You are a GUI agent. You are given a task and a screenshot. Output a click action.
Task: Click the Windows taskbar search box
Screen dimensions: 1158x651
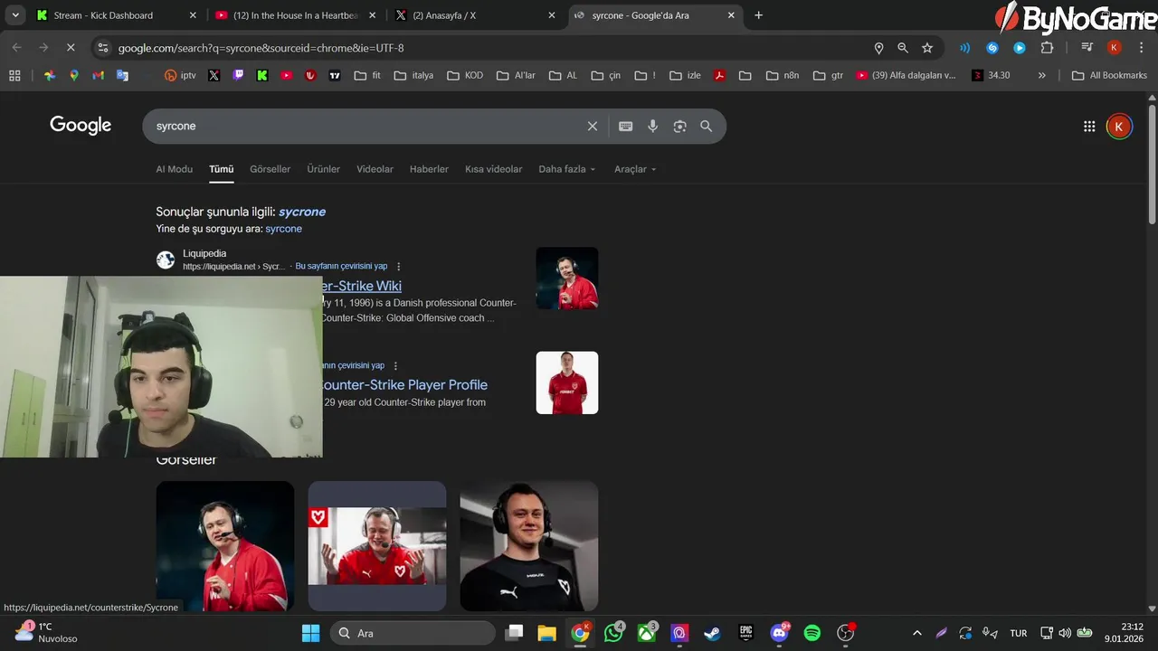413,633
